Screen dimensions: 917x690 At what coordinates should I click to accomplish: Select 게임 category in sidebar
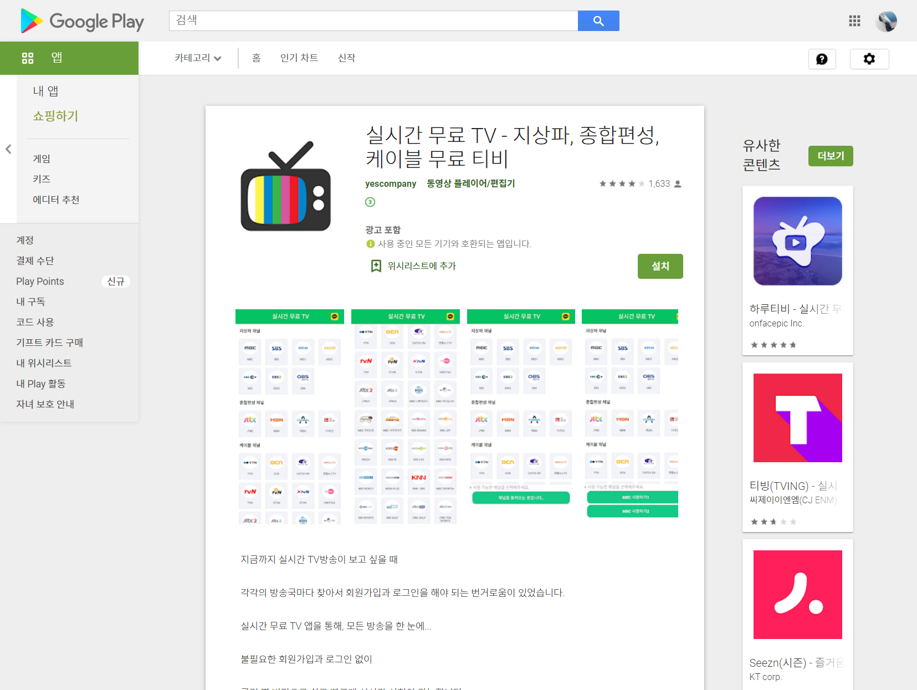click(42, 159)
